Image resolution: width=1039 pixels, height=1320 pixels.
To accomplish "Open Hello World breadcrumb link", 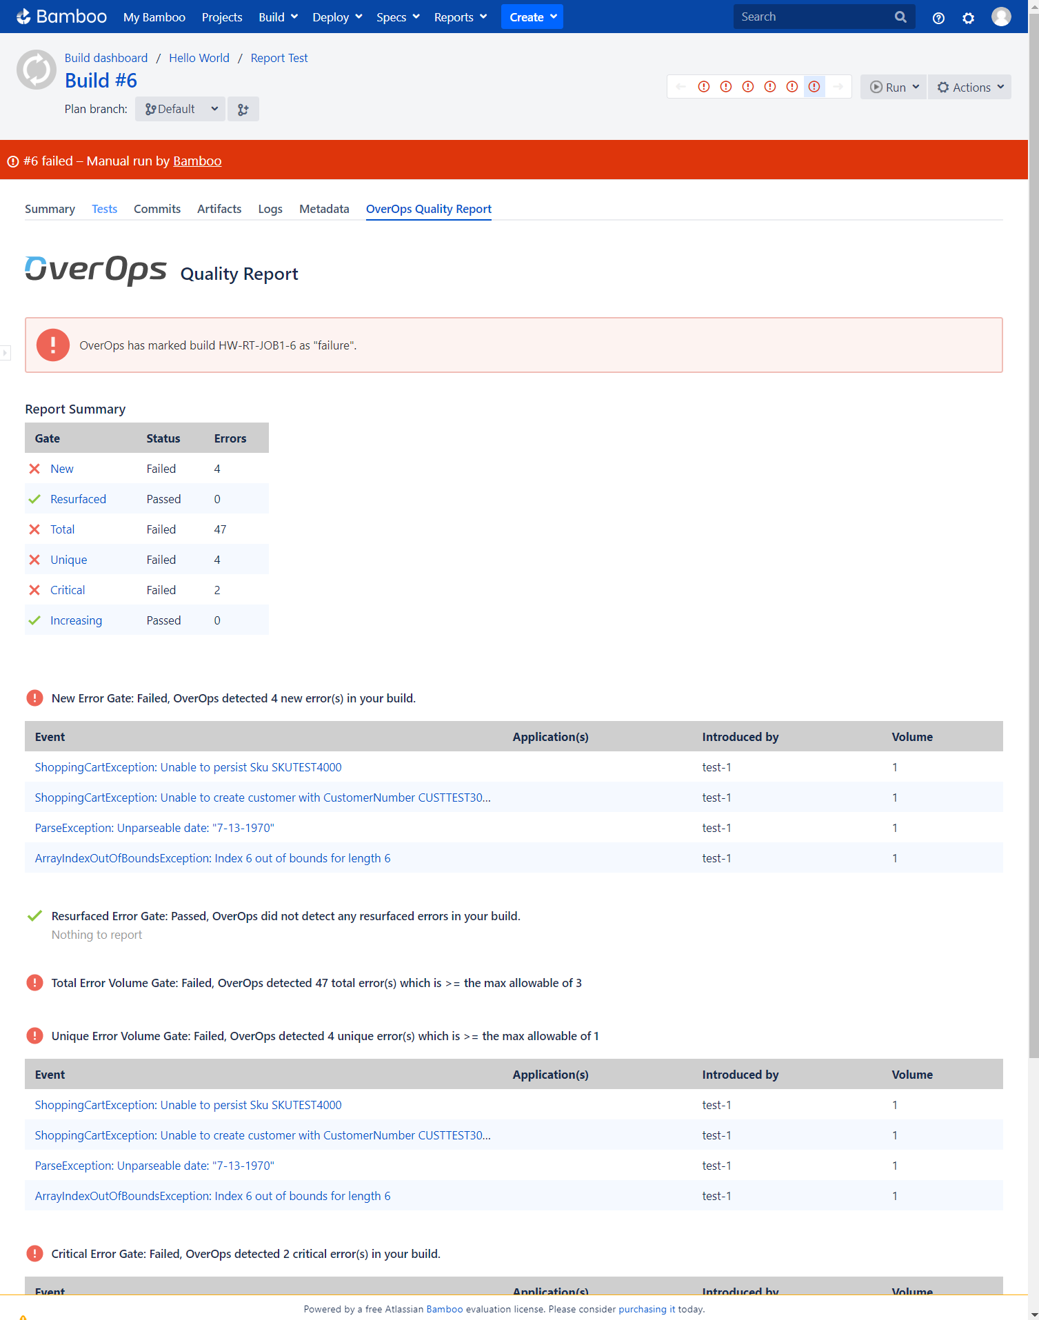I will pyautogui.click(x=199, y=58).
